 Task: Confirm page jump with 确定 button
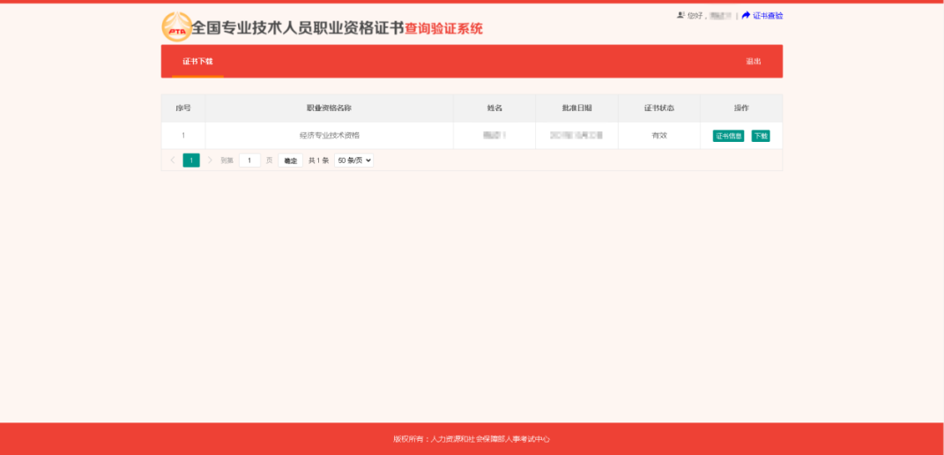tap(290, 160)
